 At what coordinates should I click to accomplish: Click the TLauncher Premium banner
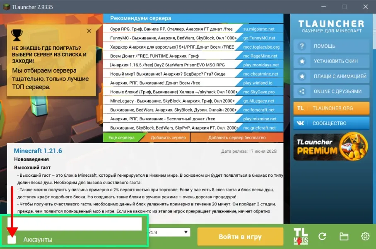coord(331,146)
